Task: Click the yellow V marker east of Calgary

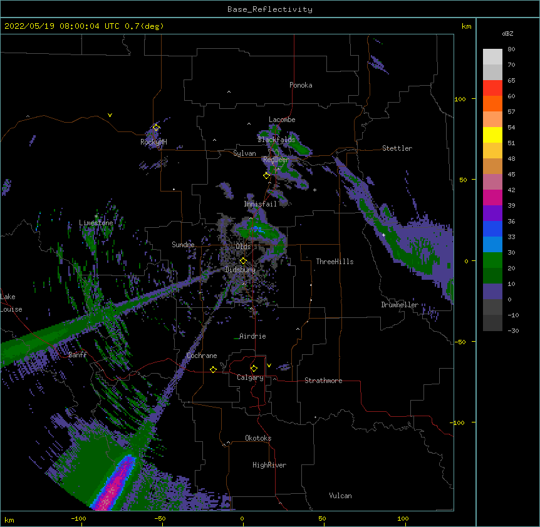Action: [x=269, y=366]
